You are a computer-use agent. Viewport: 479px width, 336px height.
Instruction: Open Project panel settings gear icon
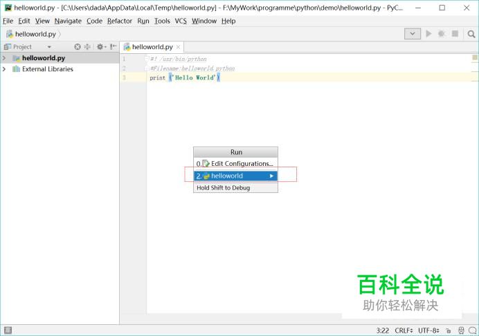101,47
